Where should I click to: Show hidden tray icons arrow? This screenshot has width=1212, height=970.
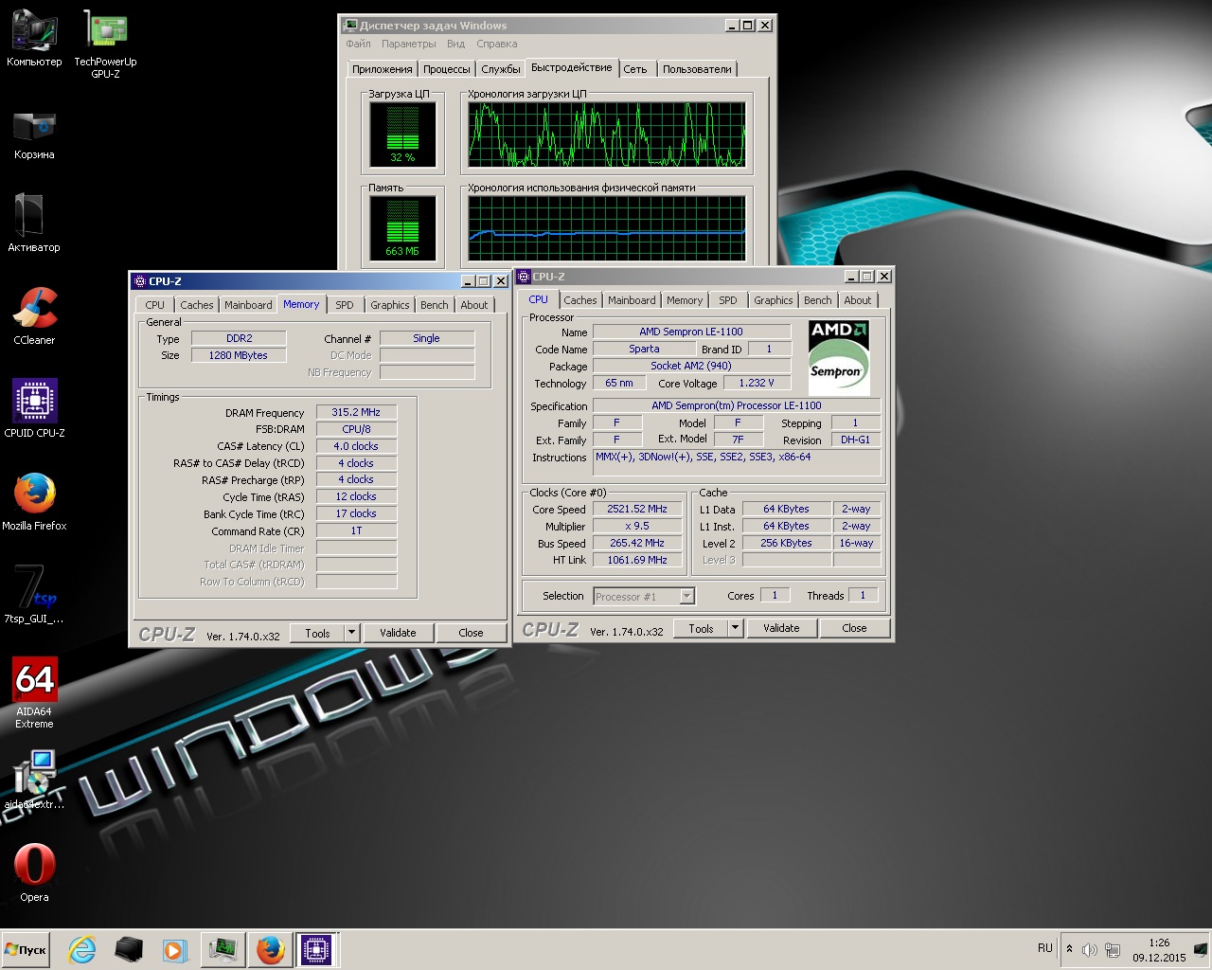(1070, 949)
